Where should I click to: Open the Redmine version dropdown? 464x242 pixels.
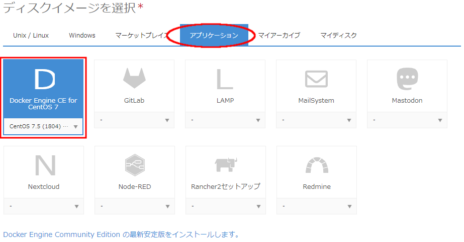(x=317, y=206)
